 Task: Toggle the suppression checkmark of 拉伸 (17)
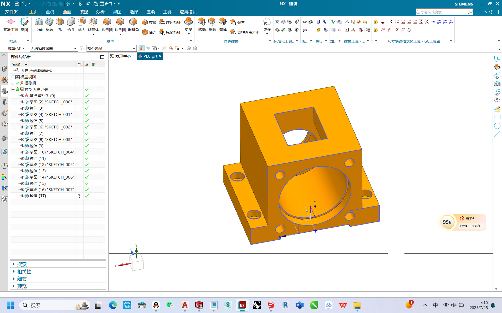(x=87, y=196)
